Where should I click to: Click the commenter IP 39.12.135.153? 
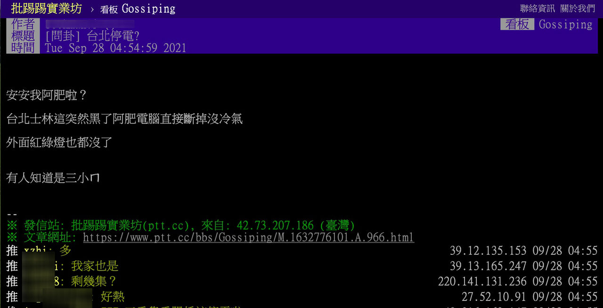pos(488,251)
